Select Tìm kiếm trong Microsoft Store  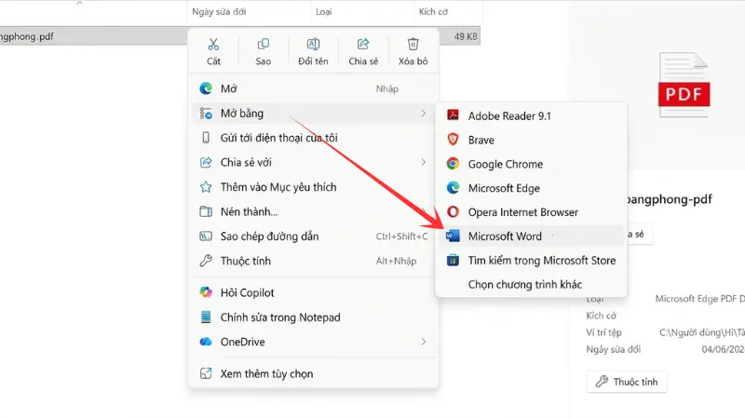coord(531,260)
